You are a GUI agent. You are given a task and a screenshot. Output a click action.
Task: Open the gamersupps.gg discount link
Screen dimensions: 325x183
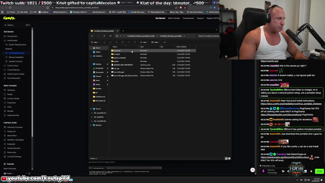click(285, 157)
